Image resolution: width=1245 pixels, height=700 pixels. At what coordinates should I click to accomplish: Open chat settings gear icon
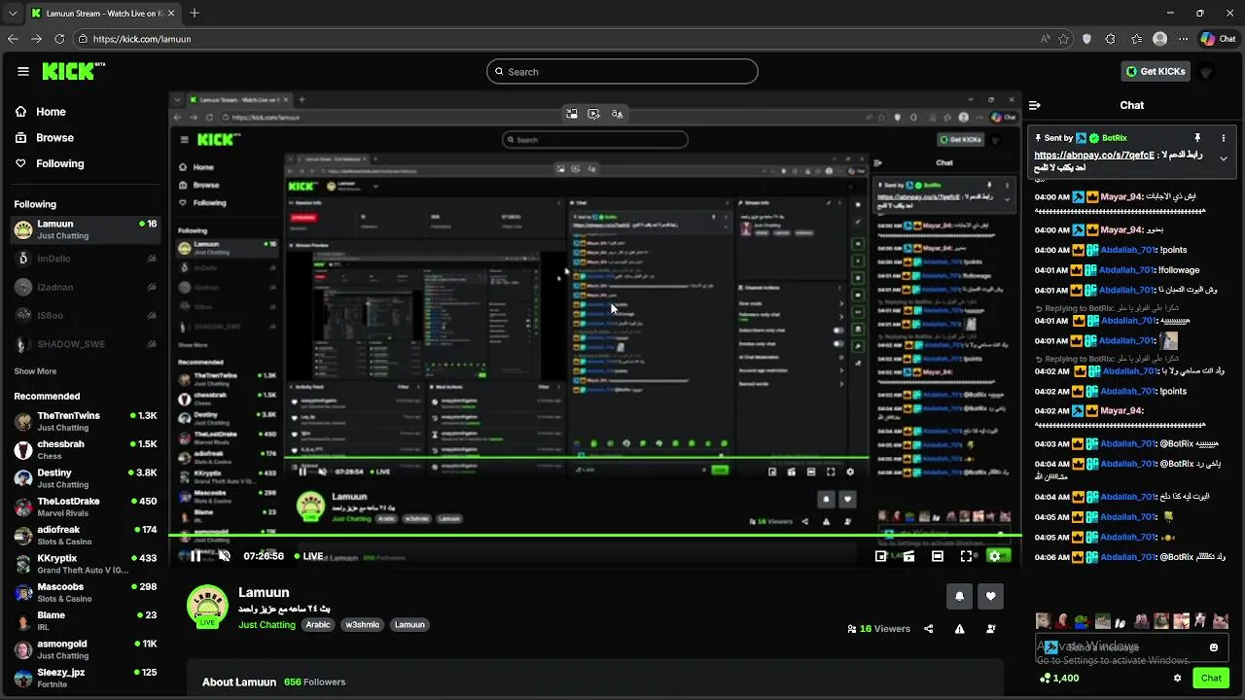coord(1177,679)
